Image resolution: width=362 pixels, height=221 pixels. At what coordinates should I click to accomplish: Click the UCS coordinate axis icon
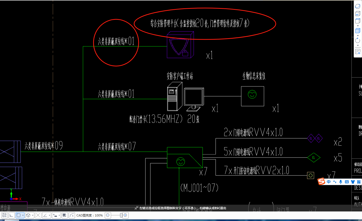16,195
